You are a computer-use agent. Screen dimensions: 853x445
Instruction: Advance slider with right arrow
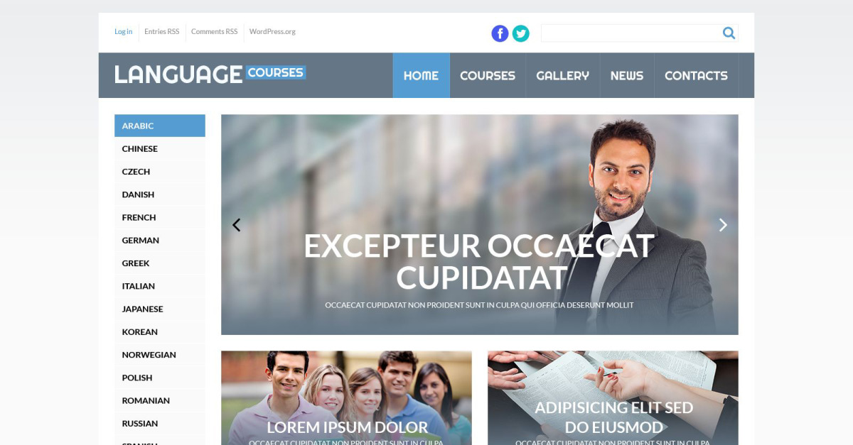click(723, 225)
